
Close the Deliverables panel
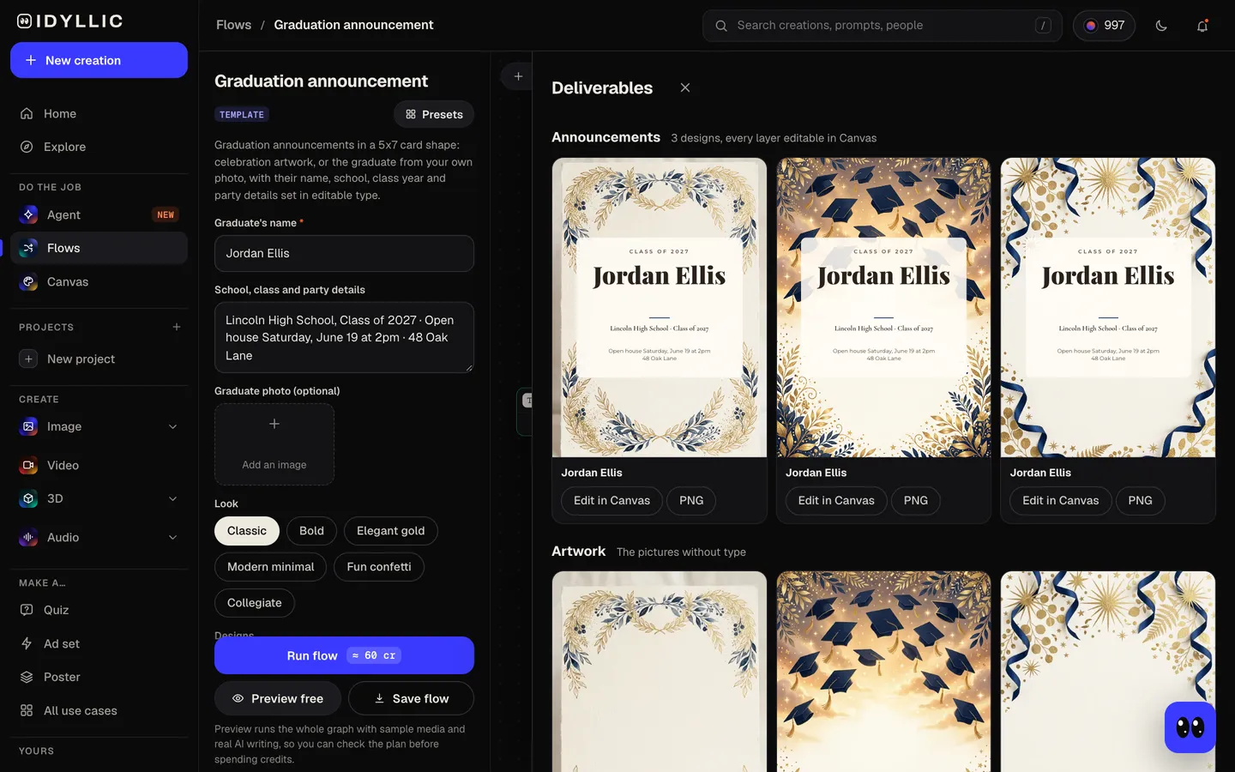(x=685, y=87)
